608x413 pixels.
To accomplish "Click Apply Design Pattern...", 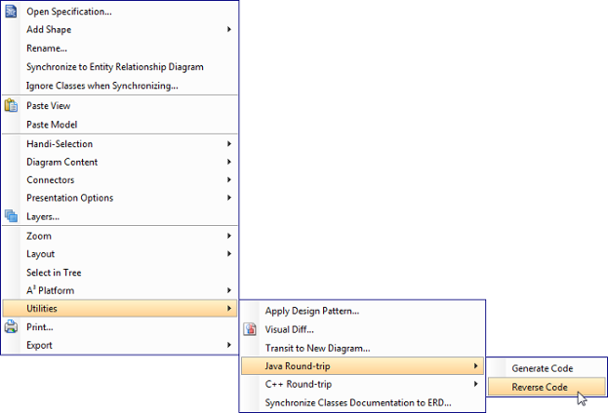I will (362, 311).
